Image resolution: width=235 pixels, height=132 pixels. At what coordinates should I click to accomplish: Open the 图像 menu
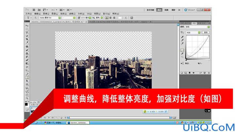click(x=46, y=14)
